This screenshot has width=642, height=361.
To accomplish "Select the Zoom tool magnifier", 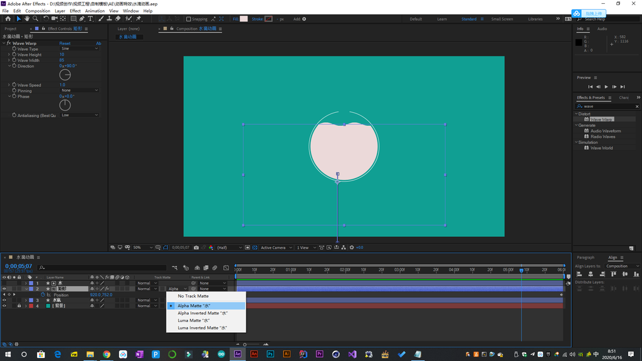I will click(x=35, y=19).
